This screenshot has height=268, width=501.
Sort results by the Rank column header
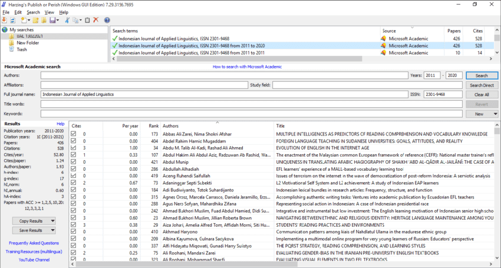153,125
